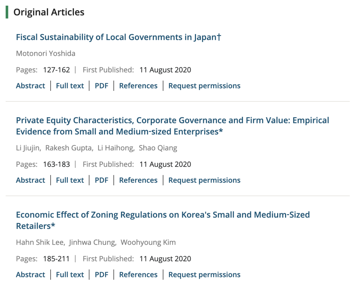Viewport: 358px width, 290px height.
Task: Open Fiscal Sustainability of Local Governments article
Action: 118,37
